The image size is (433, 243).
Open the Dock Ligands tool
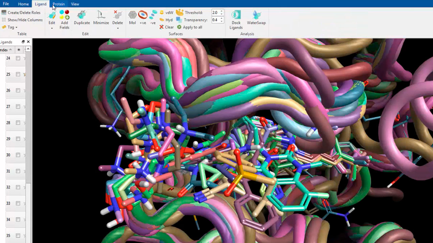pyautogui.click(x=236, y=19)
